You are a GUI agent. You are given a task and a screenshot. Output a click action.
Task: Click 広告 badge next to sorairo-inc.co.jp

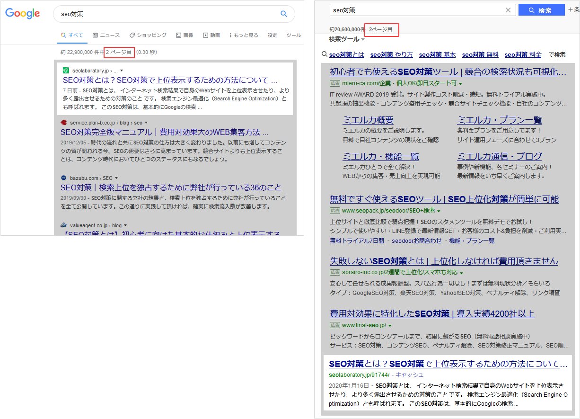(335, 273)
